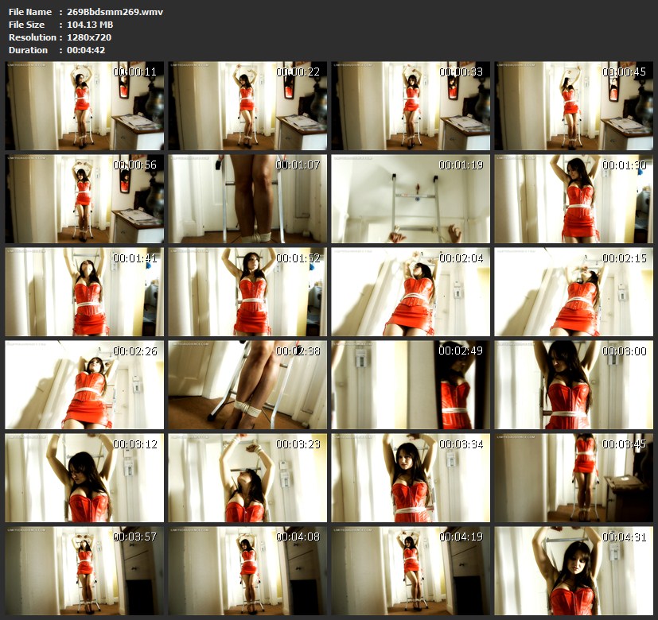Pick the thumbnail stamped 00:01:52

point(247,292)
